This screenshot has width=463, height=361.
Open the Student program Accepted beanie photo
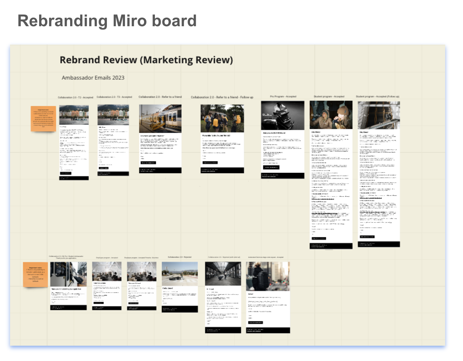click(x=331, y=115)
